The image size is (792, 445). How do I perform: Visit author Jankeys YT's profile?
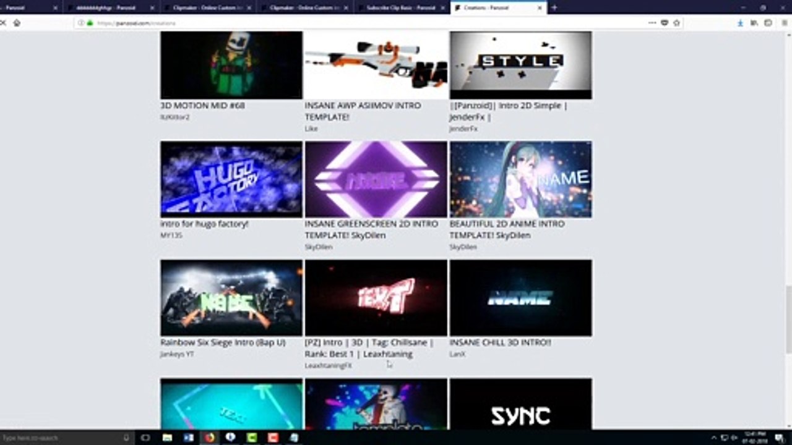pyautogui.click(x=177, y=354)
